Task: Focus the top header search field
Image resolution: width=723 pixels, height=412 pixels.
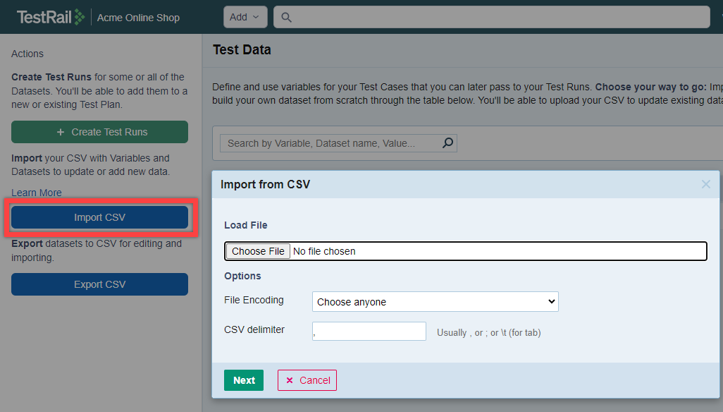Action: [x=493, y=18]
